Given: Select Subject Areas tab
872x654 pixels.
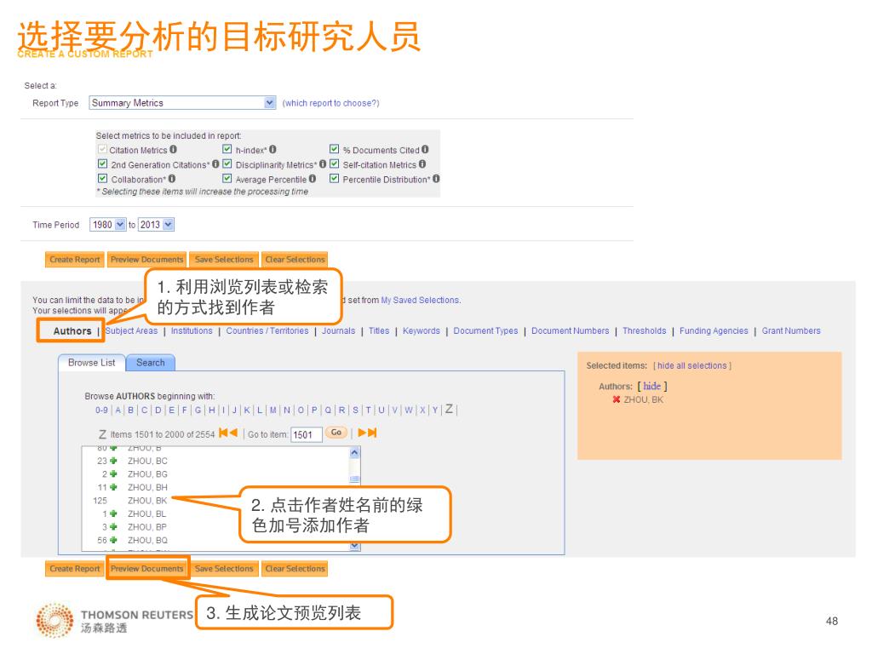Looking at the screenshot, I should (x=131, y=330).
